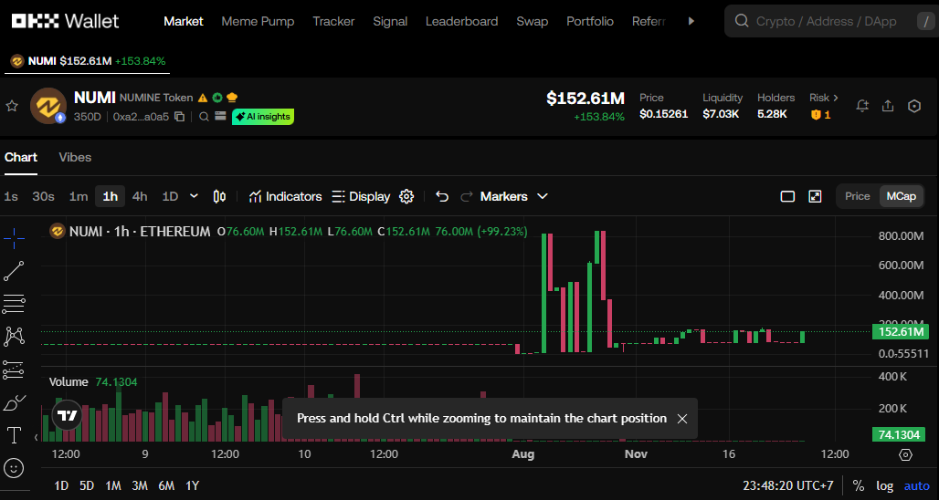The width and height of the screenshot is (939, 500).
Task: Open timezone menu at 23:48:20 UTC+7
Action: (788, 485)
